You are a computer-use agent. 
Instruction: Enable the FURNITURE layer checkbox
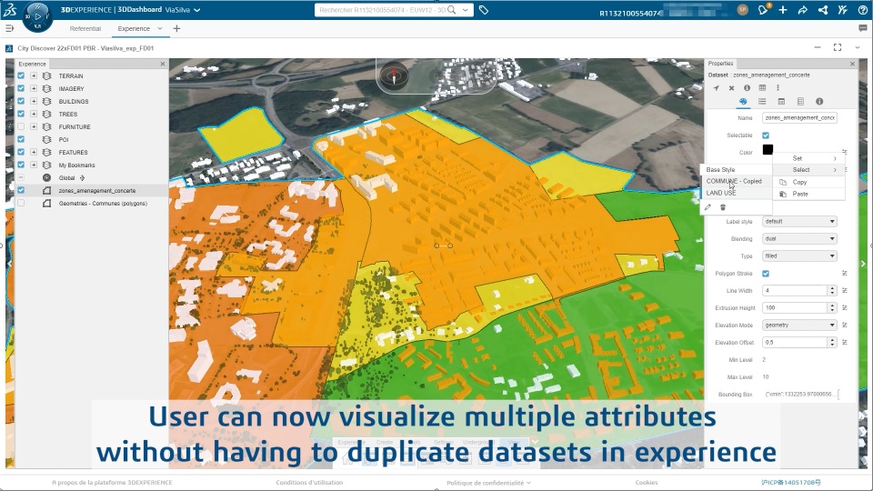[21, 127]
